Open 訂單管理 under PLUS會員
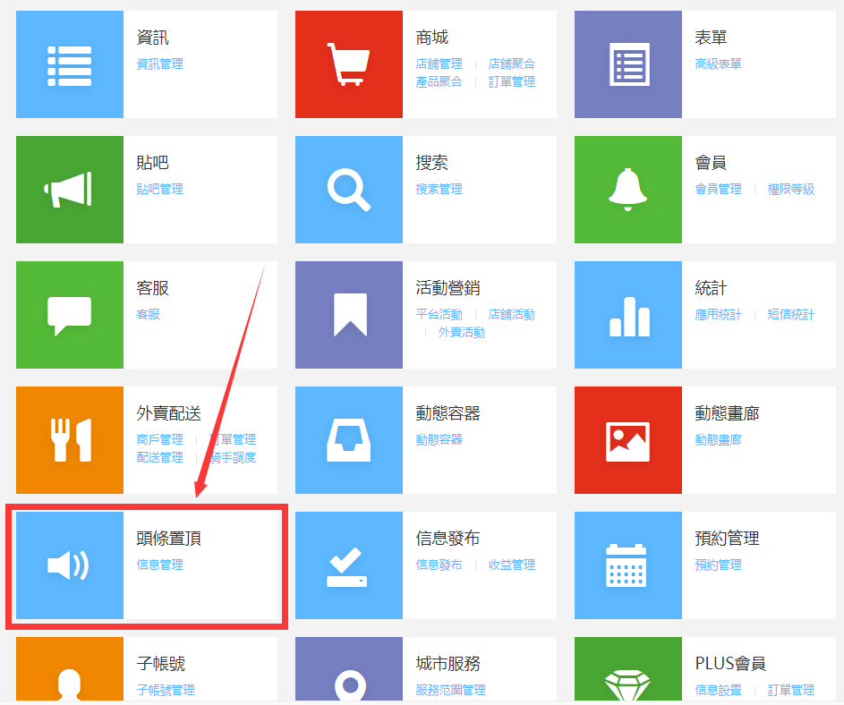The image size is (844, 705). click(791, 690)
